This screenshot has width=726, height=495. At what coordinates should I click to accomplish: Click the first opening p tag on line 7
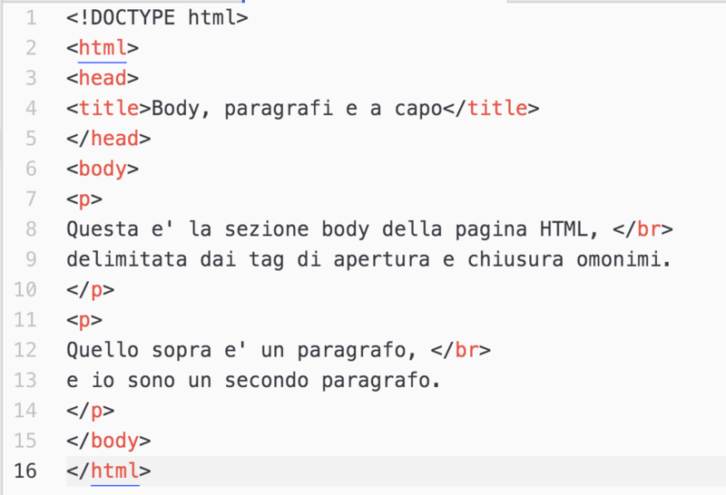point(84,199)
